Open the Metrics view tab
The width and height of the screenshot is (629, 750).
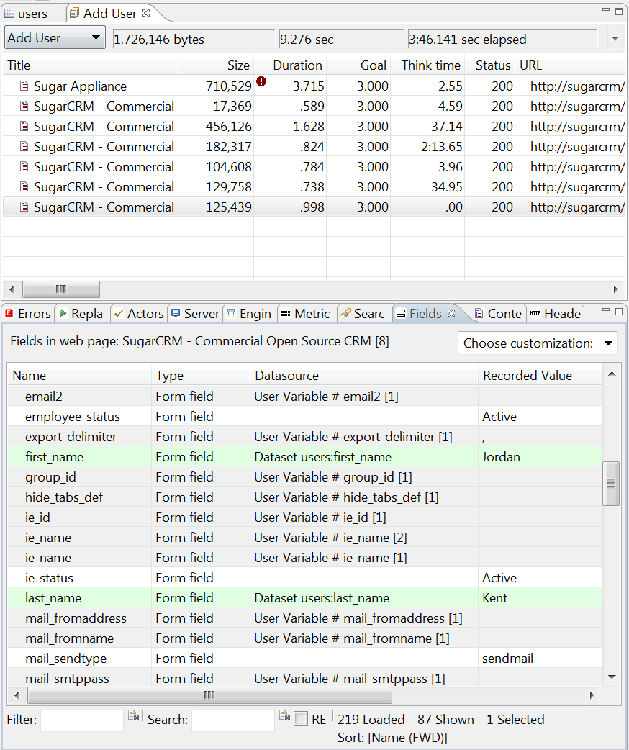[306, 313]
